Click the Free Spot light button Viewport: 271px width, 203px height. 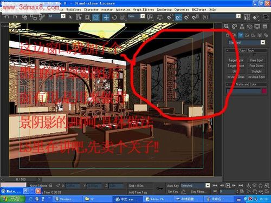pos(256,60)
